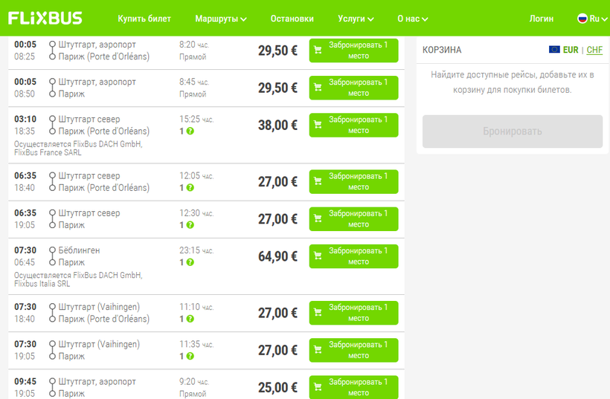610x399 pixels.
Task: Click the EU flag currency icon
Action: click(554, 50)
